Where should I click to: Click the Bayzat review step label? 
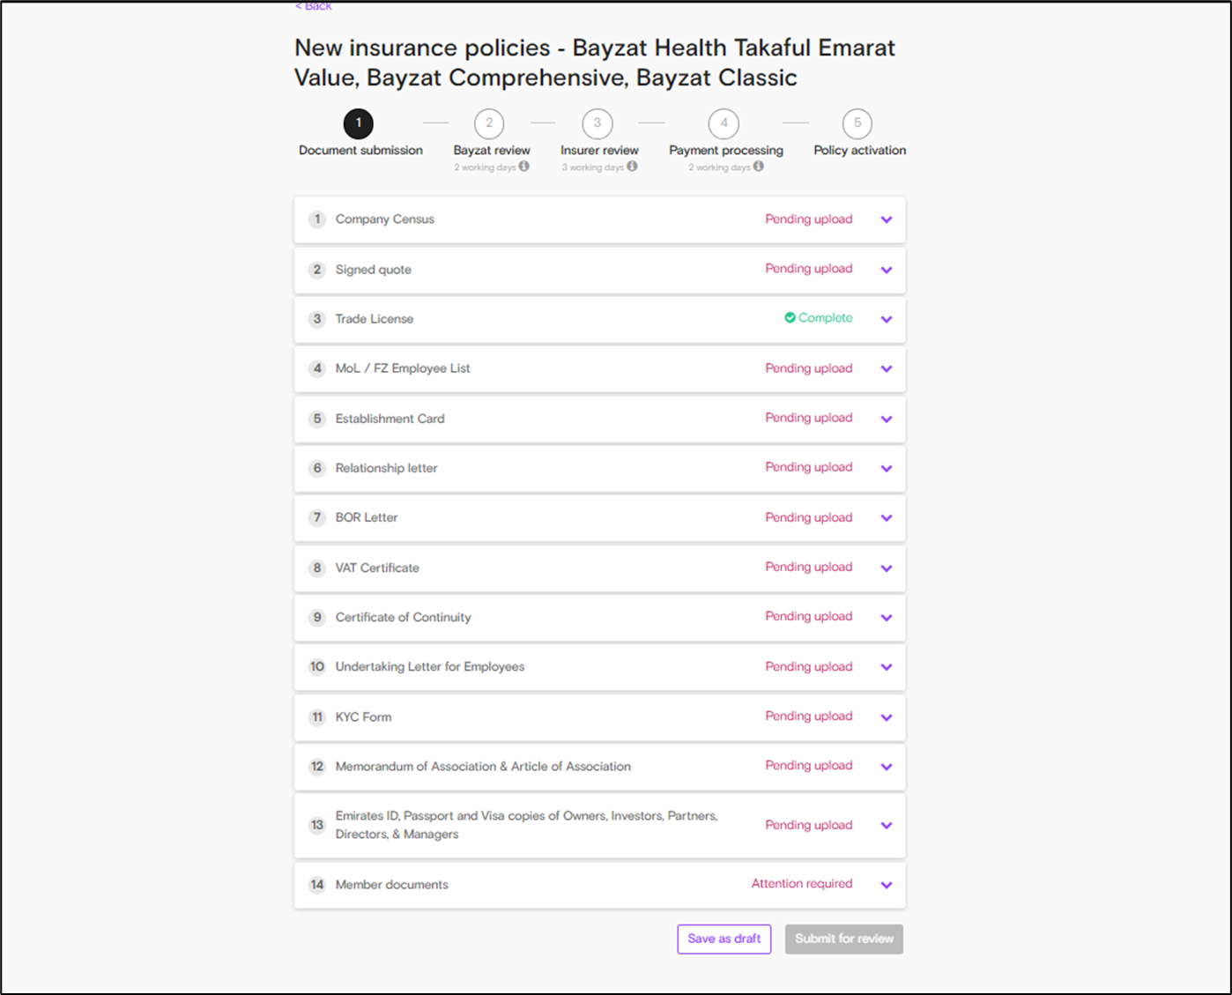coord(492,151)
